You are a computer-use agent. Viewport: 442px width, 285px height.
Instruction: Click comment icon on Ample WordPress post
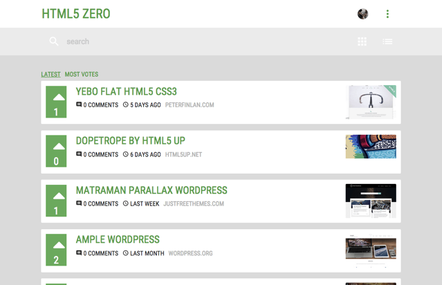[x=79, y=253]
